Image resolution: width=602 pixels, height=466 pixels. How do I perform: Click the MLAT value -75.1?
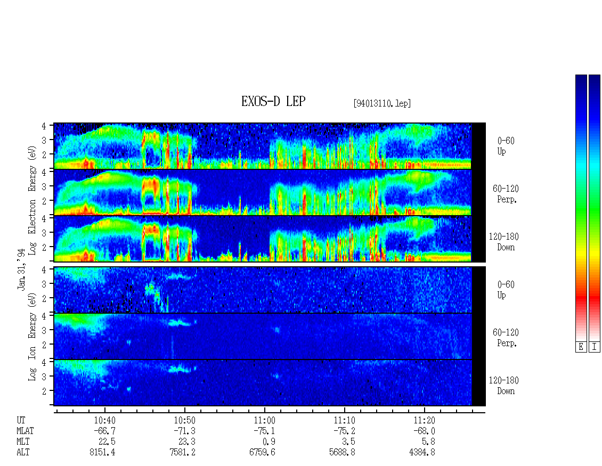pos(265,431)
